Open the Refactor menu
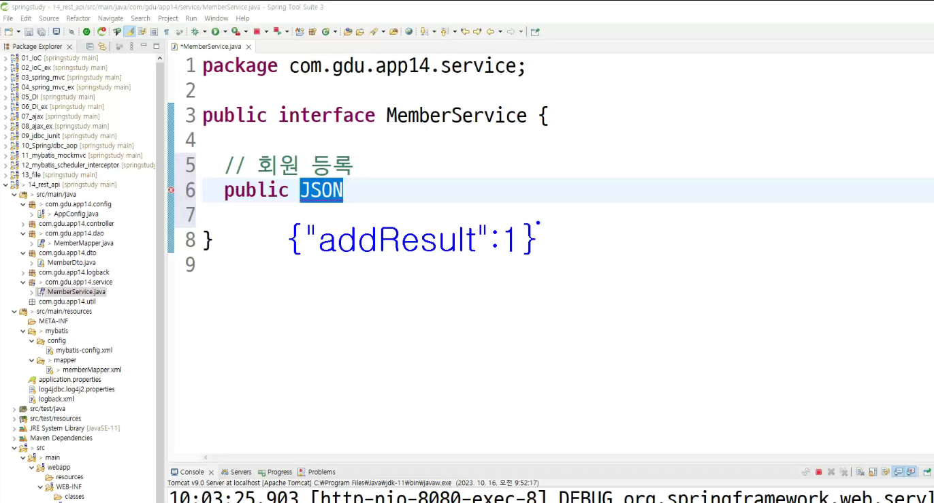The image size is (934, 503). (x=78, y=18)
